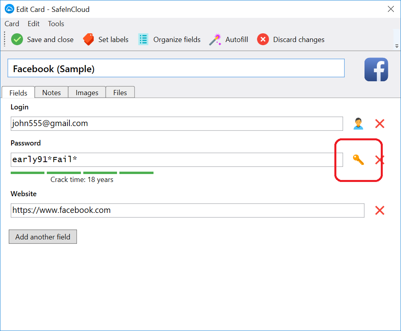Image resolution: width=401 pixels, height=331 pixels.
Task: Switch to the Fields tab
Action: 18,92
